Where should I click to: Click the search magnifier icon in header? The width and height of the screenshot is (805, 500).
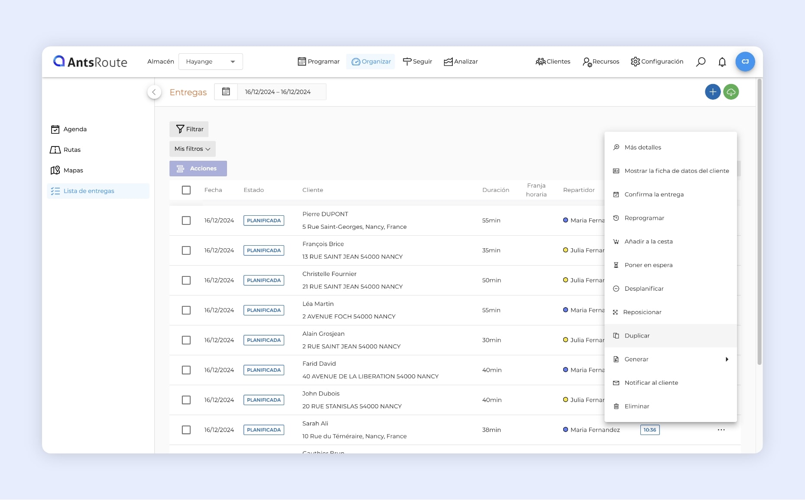[x=701, y=62]
